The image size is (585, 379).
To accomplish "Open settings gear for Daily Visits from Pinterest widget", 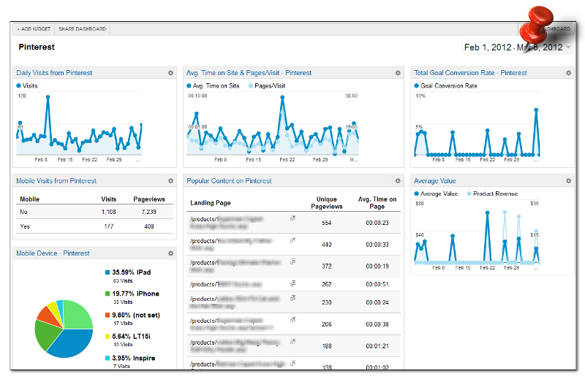I will (x=170, y=73).
